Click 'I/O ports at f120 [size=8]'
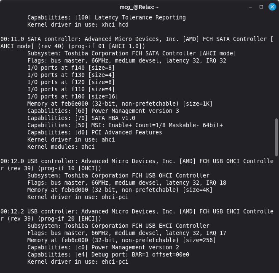 (x=71, y=82)
